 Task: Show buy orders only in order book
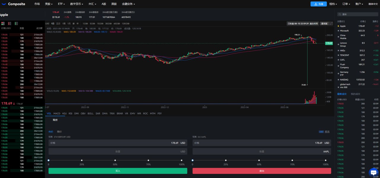[16, 23]
